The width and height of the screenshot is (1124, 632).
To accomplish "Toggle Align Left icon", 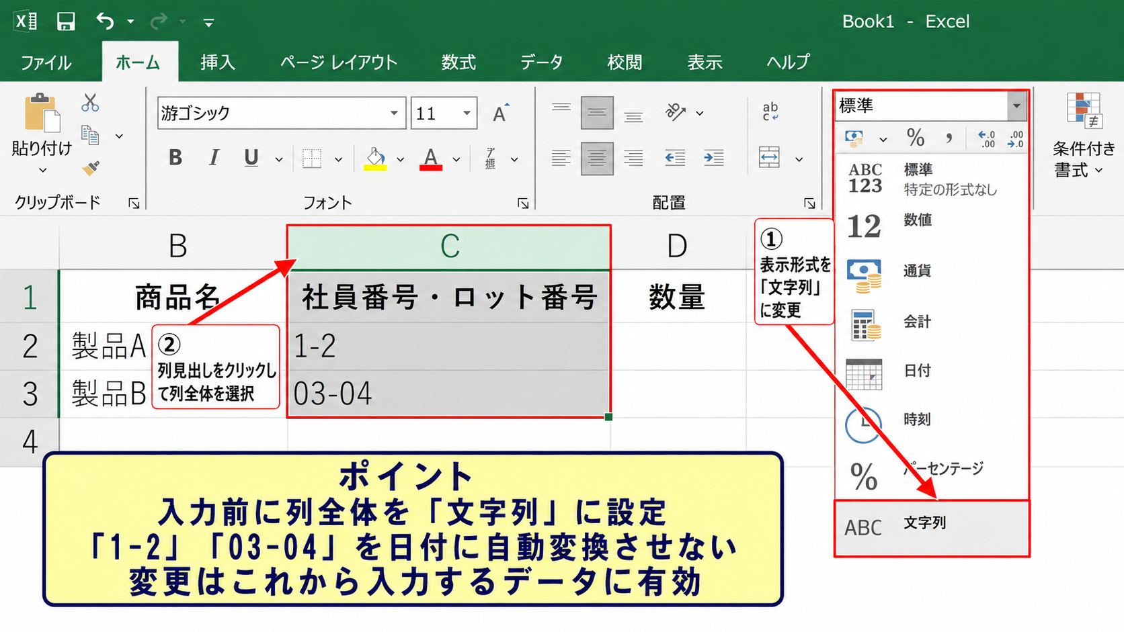I will tap(561, 159).
